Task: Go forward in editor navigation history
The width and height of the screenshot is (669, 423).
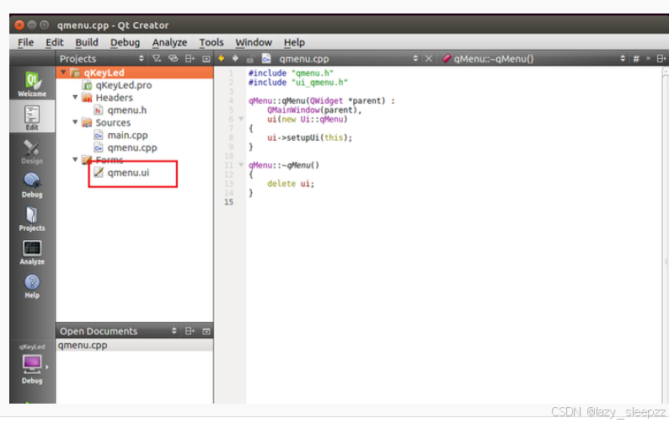Action: click(x=235, y=58)
